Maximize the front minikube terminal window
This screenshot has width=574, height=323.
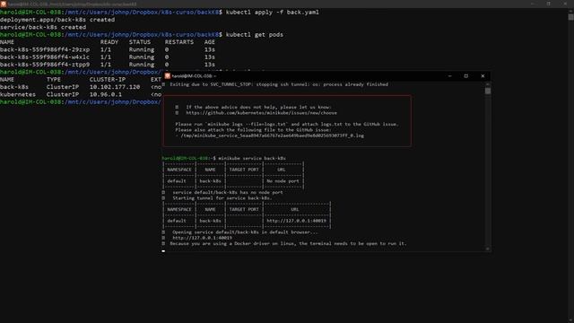pos(466,75)
